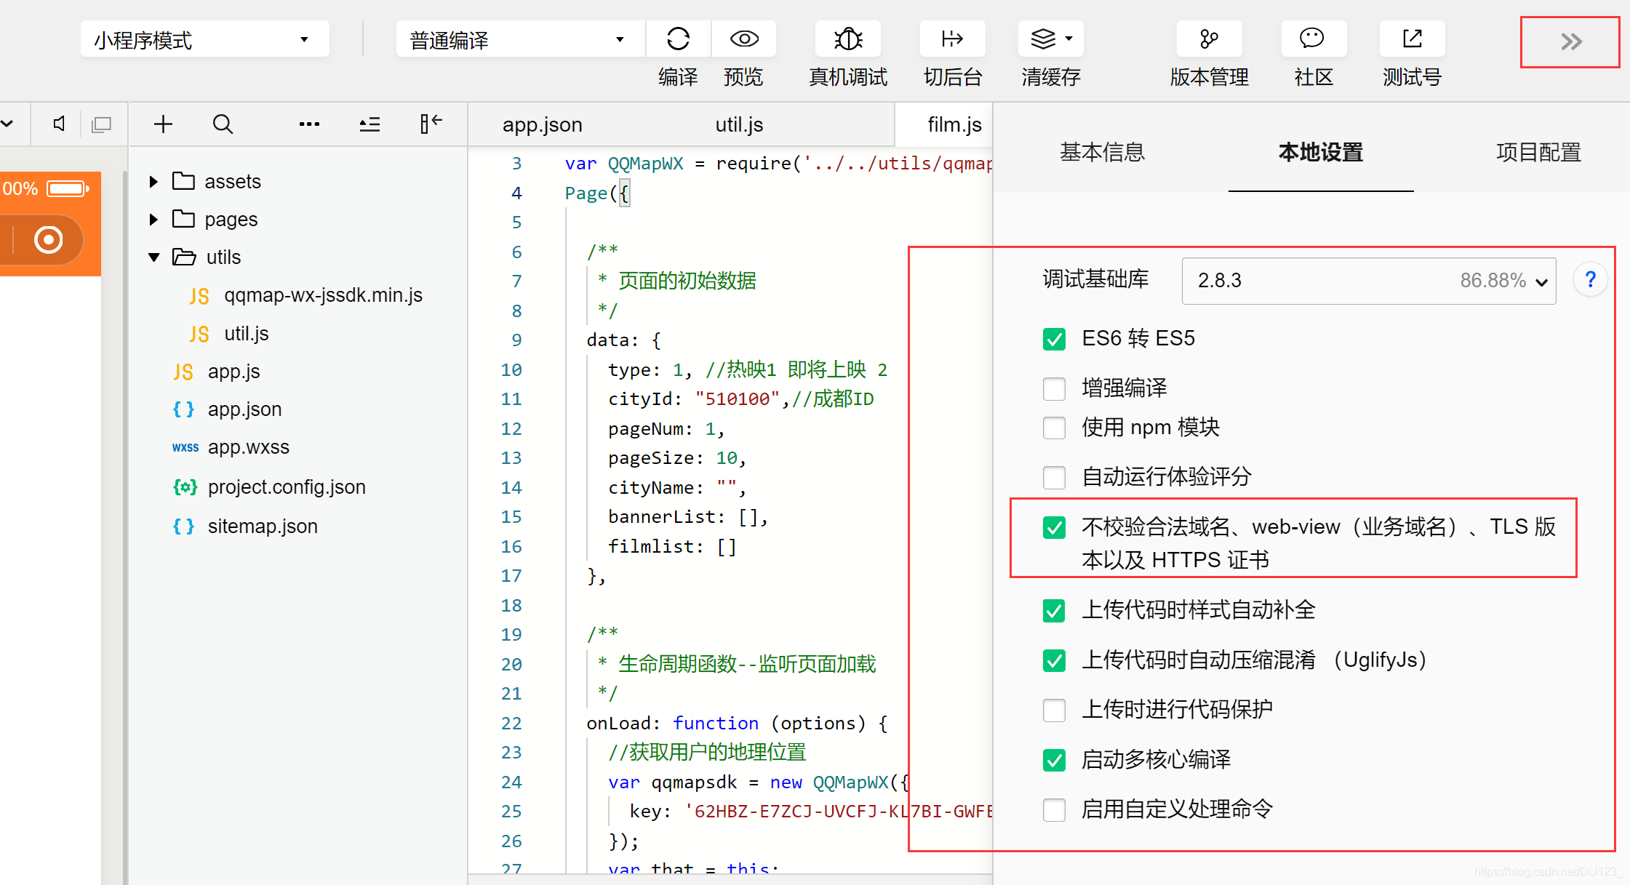This screenshot has height=885, width=1630.
Task: Enable 使用 npm 模块 checkbox
Action: pos(1054,428)
